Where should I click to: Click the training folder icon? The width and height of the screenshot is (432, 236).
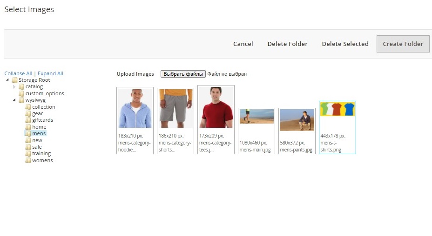pos(28,153)
